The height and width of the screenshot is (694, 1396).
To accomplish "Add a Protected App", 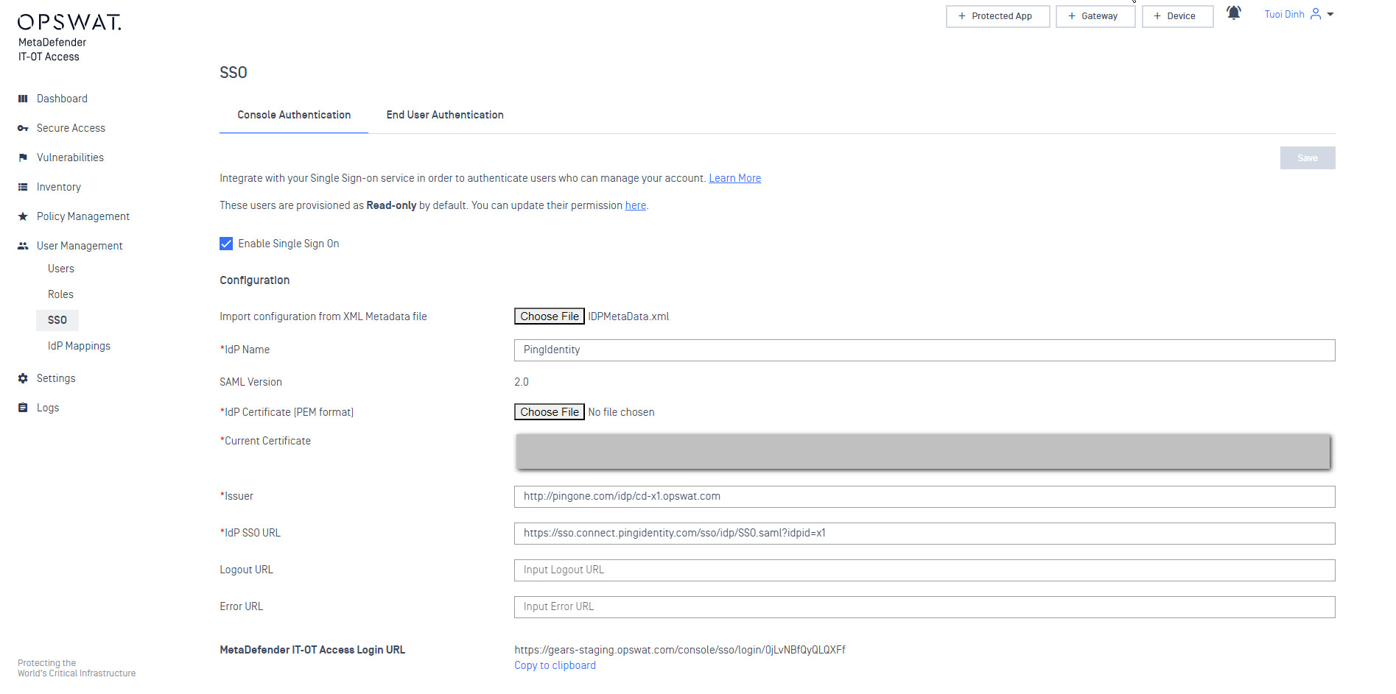I will [997, 16].
